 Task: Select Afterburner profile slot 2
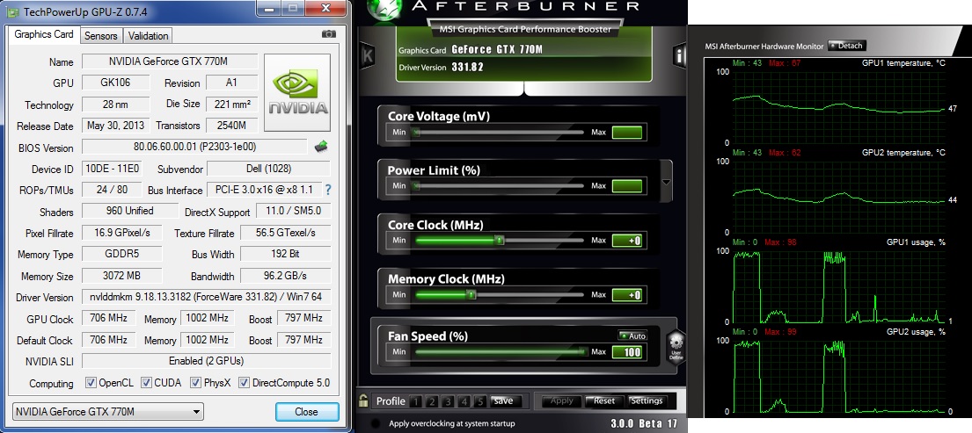tap(432, 401)
